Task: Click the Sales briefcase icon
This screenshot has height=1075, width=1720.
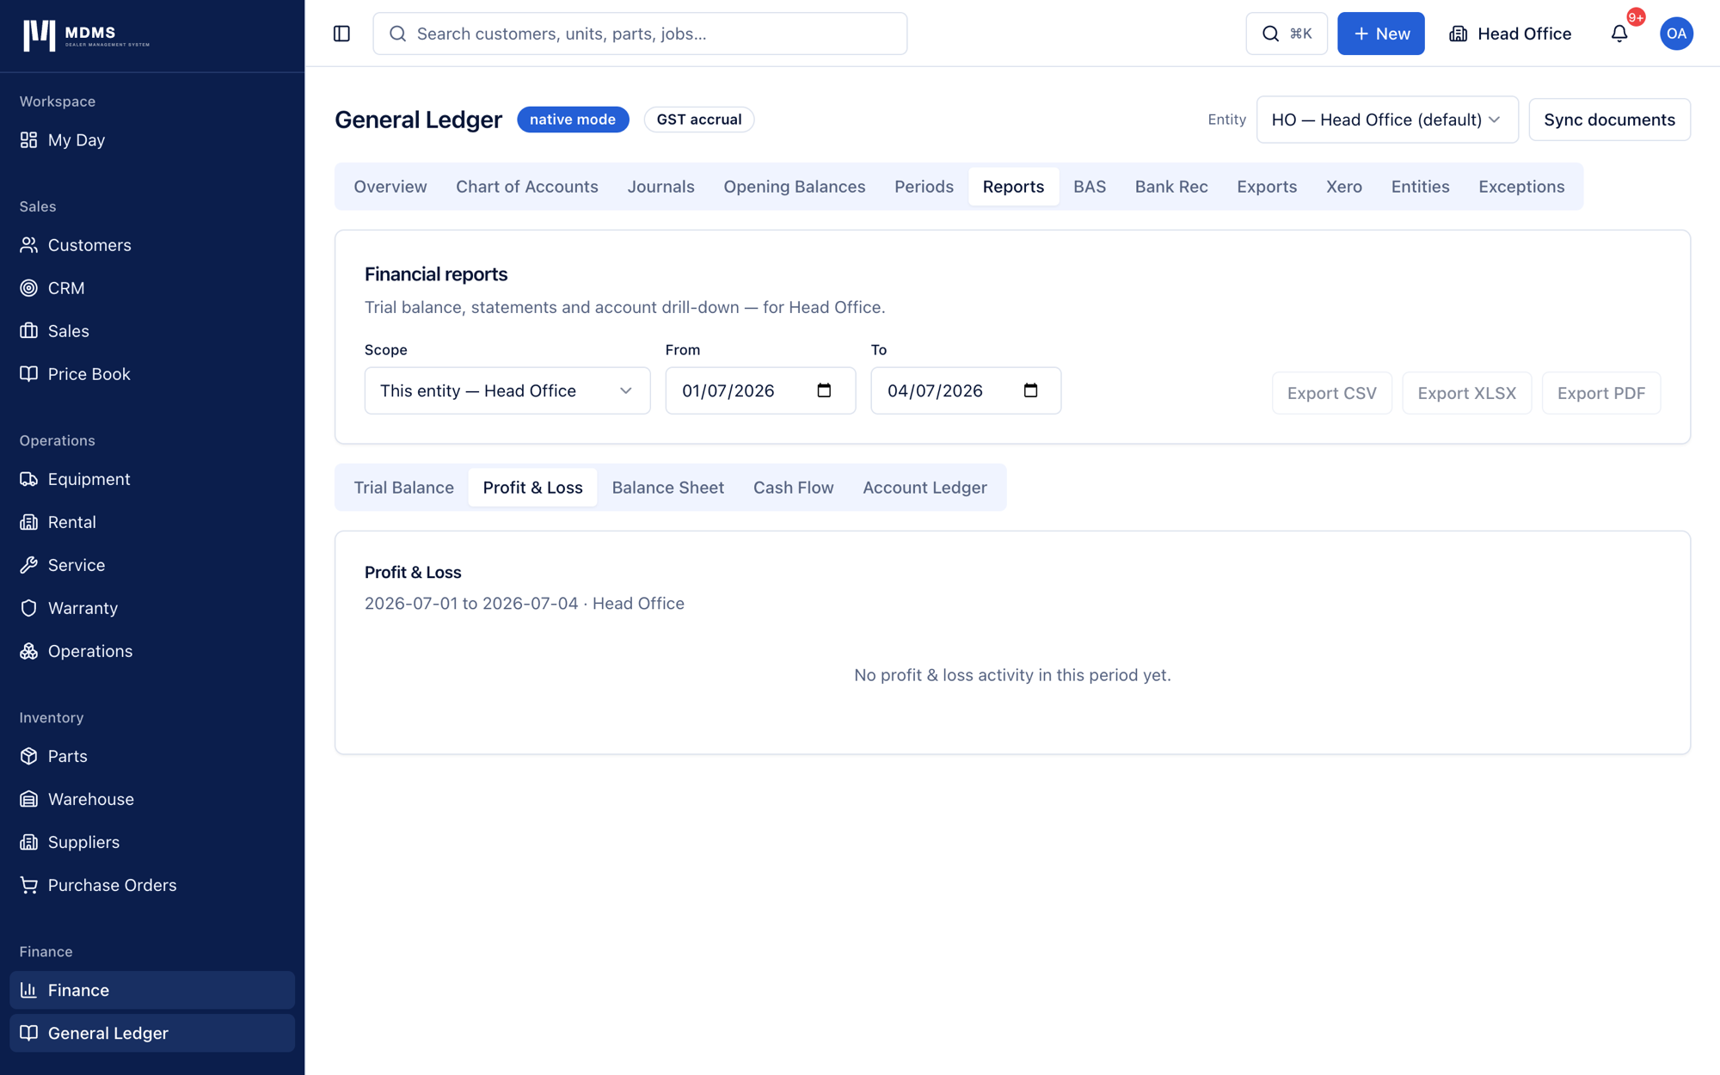Action: 29,331
